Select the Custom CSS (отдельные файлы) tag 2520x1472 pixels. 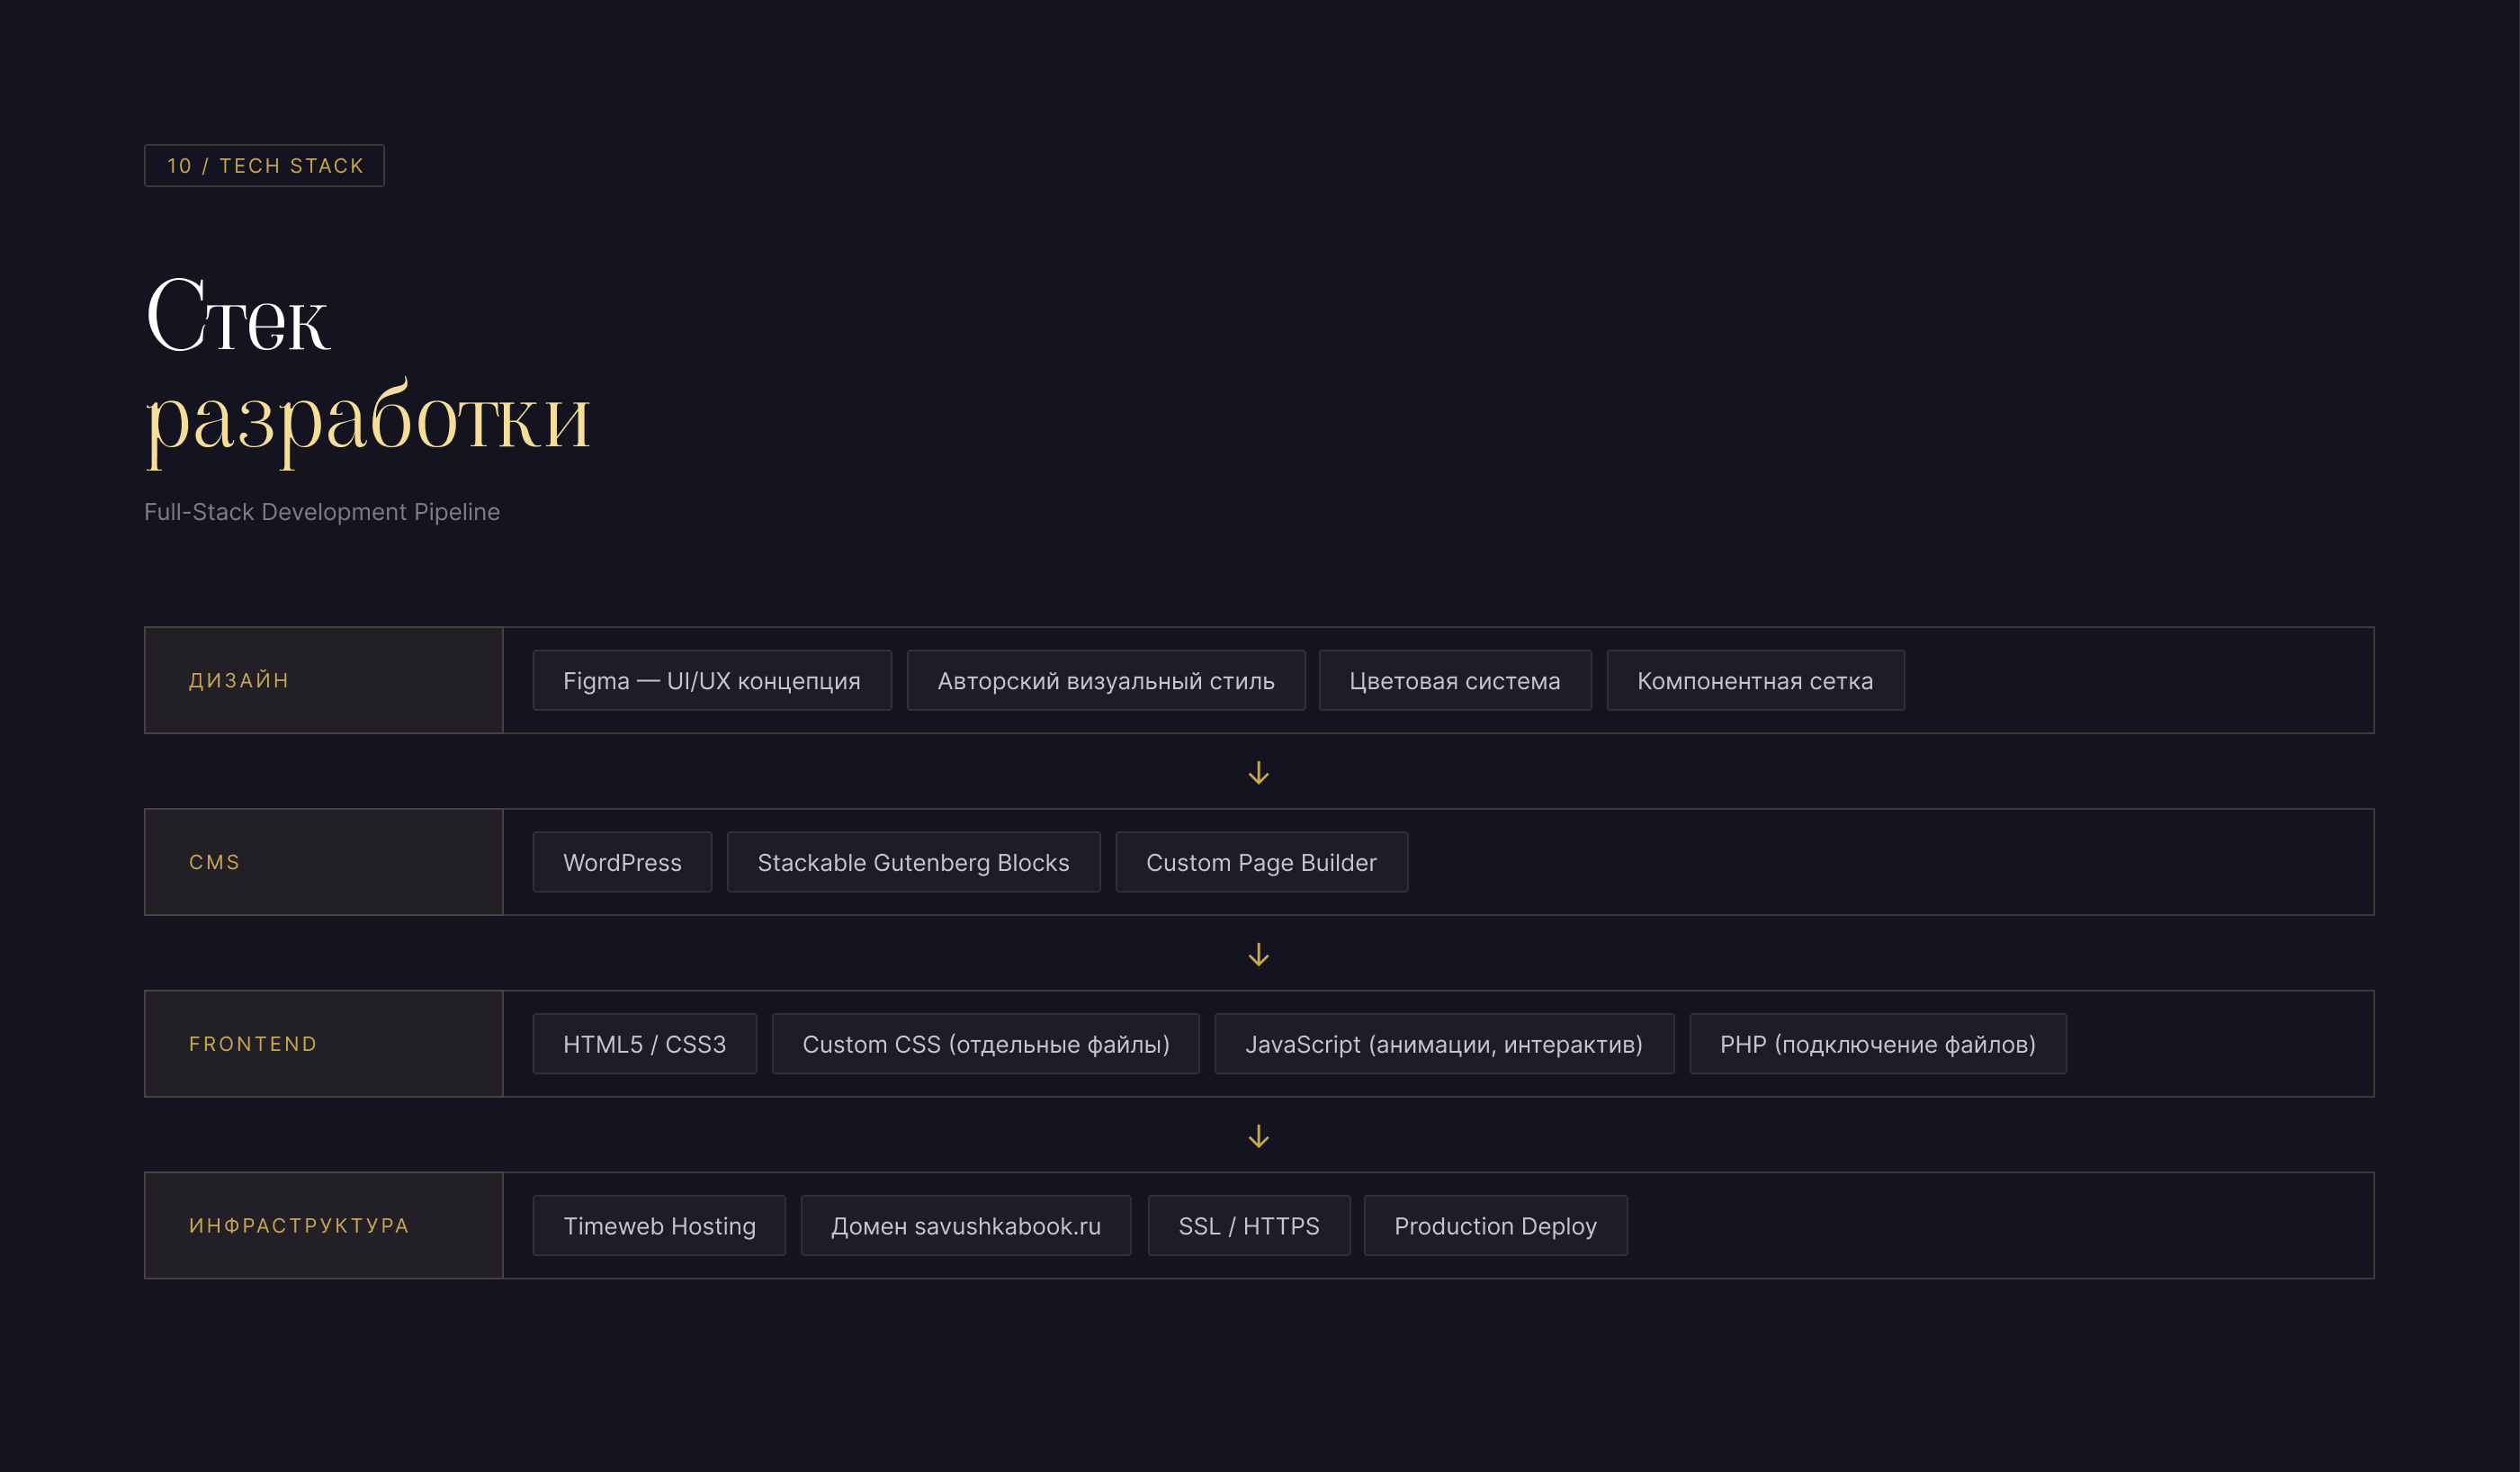click(x=985, y=1044)
